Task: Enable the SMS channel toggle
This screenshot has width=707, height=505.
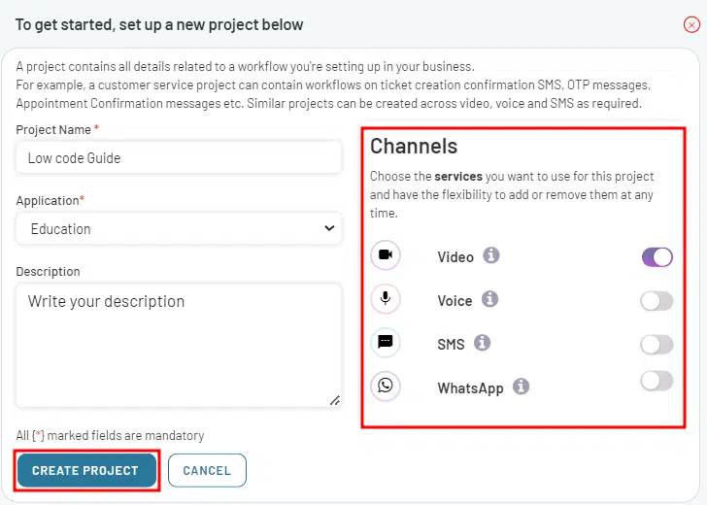Action: [656, 345]
